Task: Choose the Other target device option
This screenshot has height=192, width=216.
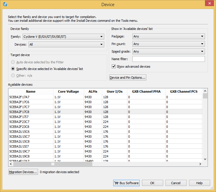Action: pyautogui.click(x=13, y=76)
